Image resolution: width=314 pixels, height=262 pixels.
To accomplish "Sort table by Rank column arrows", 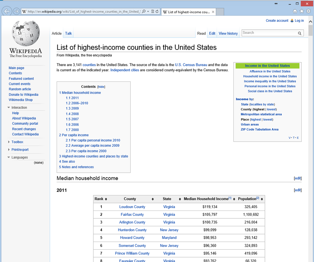I will [106, 199].
